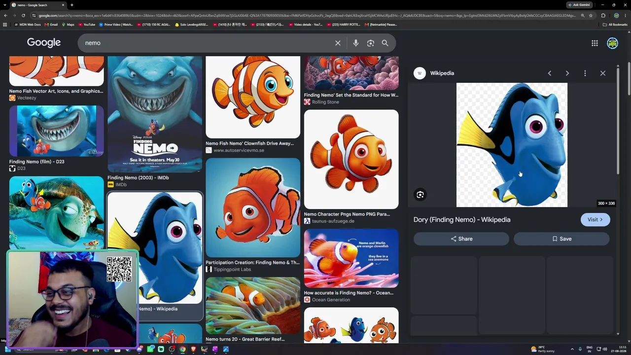This screenshot has height=355, width=631.
Task: Open the 'Dory (Finding Nemo) - Wikipedia' title link
Action: tap(462, 220)
